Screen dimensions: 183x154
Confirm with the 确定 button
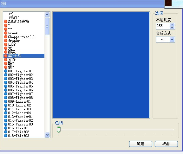[141, 144]
